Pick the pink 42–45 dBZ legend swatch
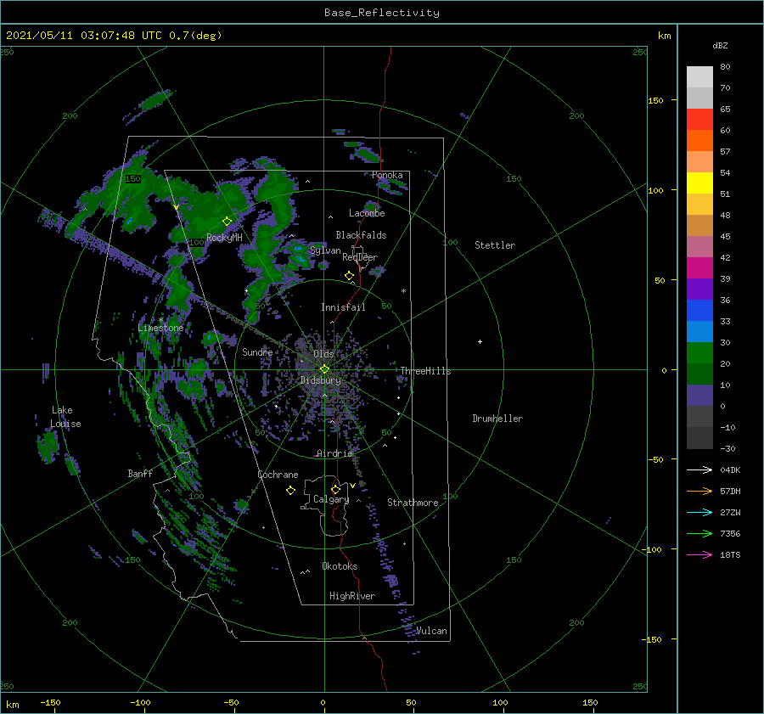The width and height of the screenshot is (764, 714). 699,246
